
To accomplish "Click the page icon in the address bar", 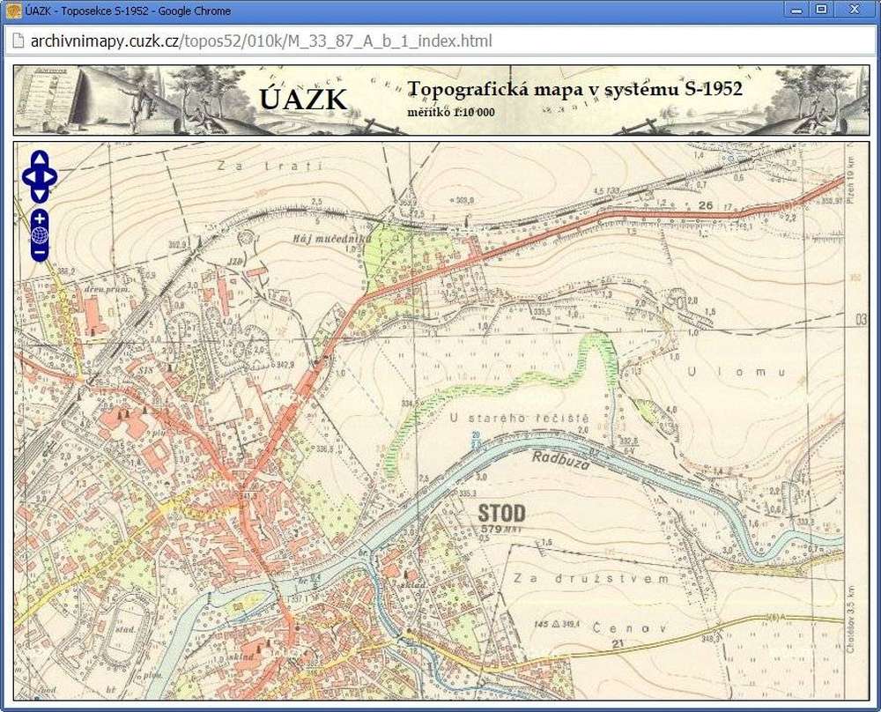I will (18, 41).
